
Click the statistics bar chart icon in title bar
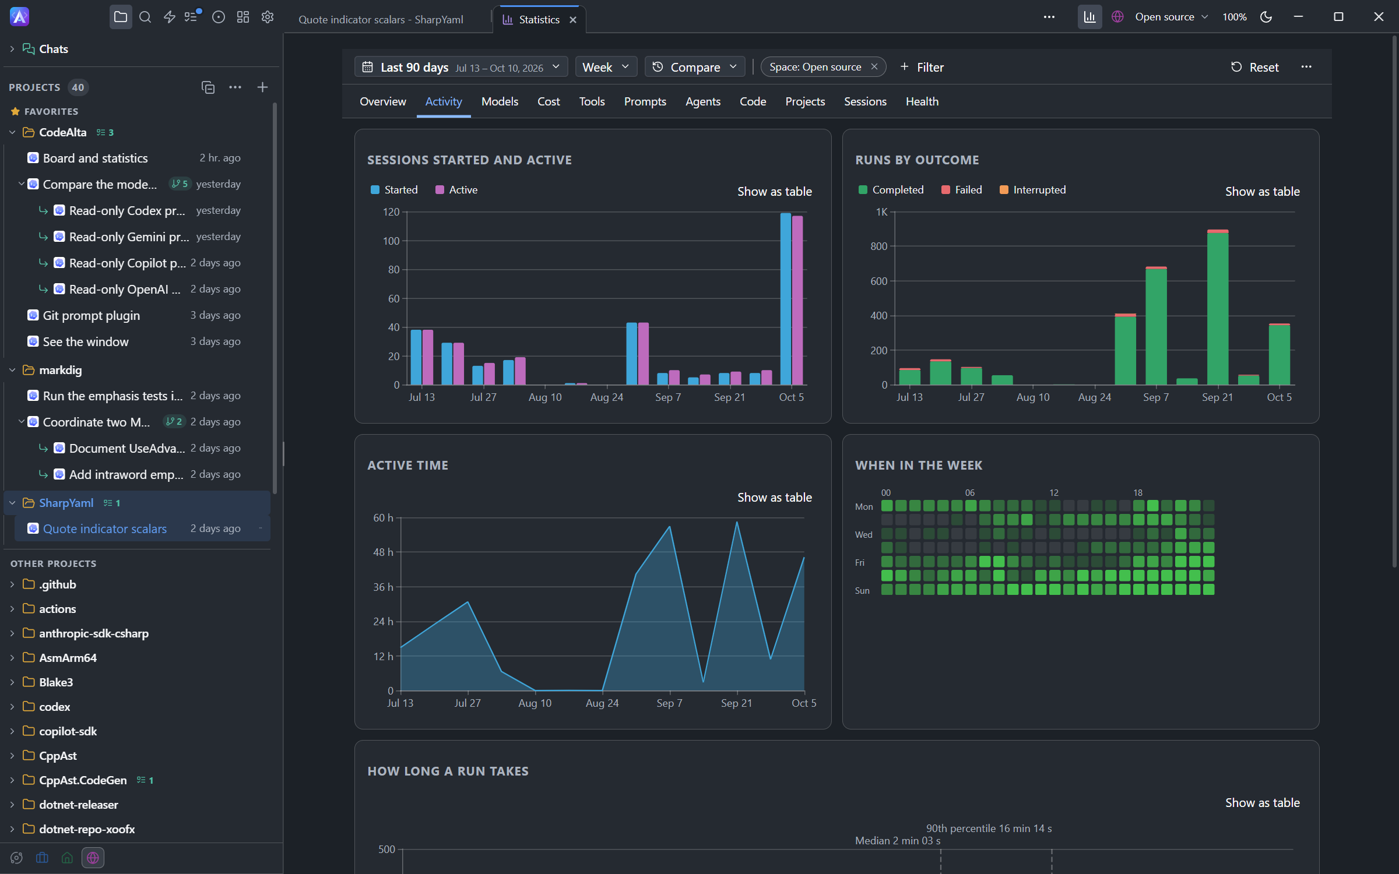click(1089, 17)
